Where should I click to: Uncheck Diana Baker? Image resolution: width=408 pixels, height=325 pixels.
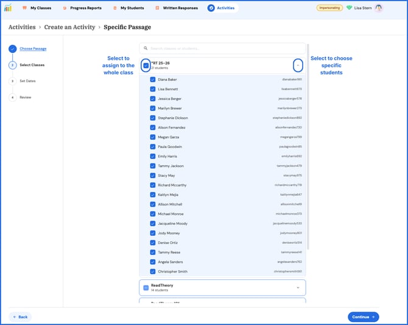pos(153,79)
